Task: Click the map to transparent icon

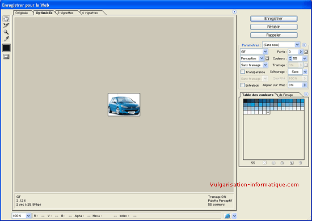Action: coord(264,163)
